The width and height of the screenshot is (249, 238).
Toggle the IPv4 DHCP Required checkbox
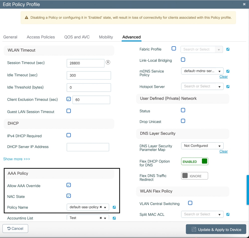69,135
